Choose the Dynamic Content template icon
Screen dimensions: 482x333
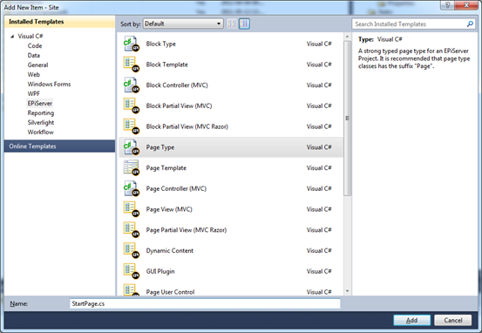click(132, 250)
